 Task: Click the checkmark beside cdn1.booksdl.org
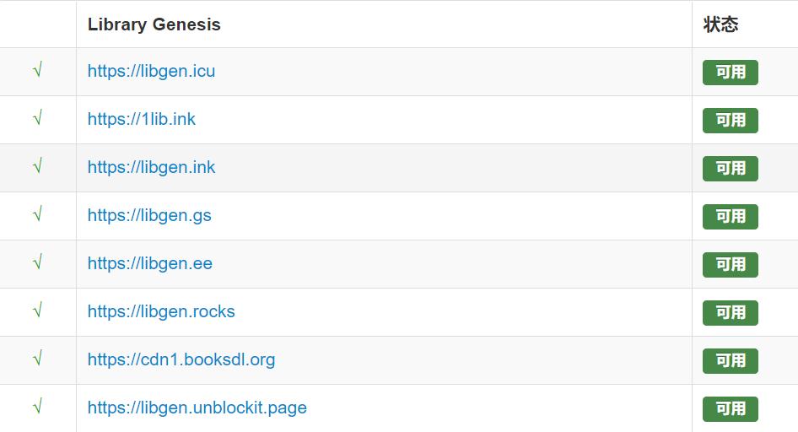coord(37,359)
